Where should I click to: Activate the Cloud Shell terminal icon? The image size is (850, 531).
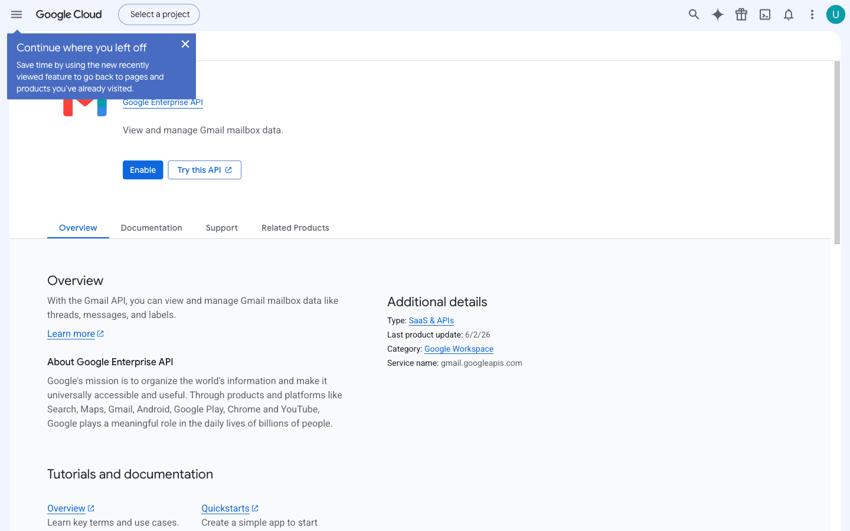[765, 14]
